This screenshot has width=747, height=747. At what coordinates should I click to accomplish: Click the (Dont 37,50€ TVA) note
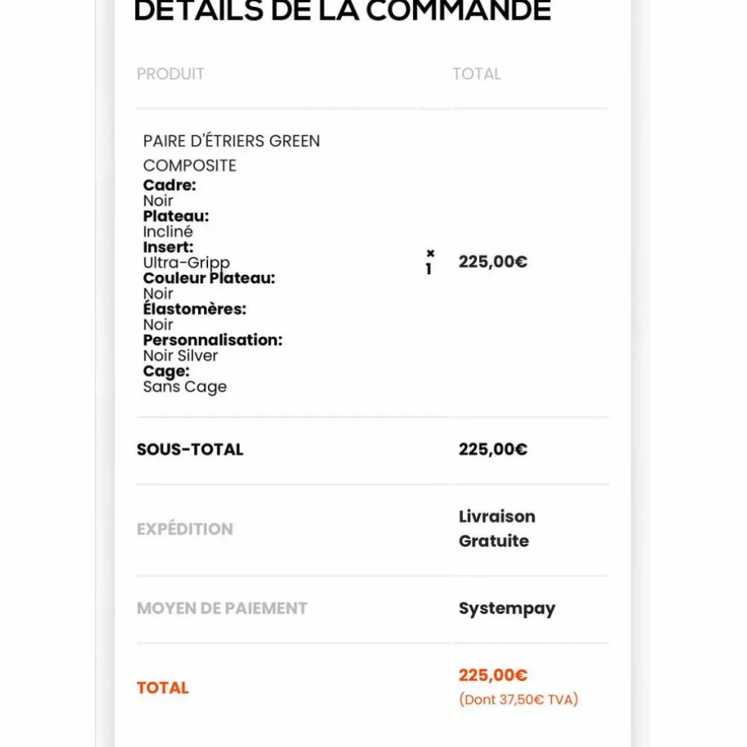[518, 699]
